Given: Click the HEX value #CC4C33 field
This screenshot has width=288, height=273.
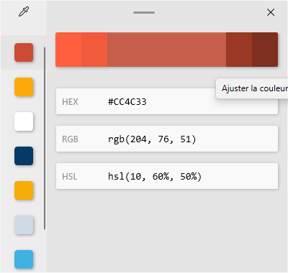Looking at the screenshot, I should click(167, 101).
